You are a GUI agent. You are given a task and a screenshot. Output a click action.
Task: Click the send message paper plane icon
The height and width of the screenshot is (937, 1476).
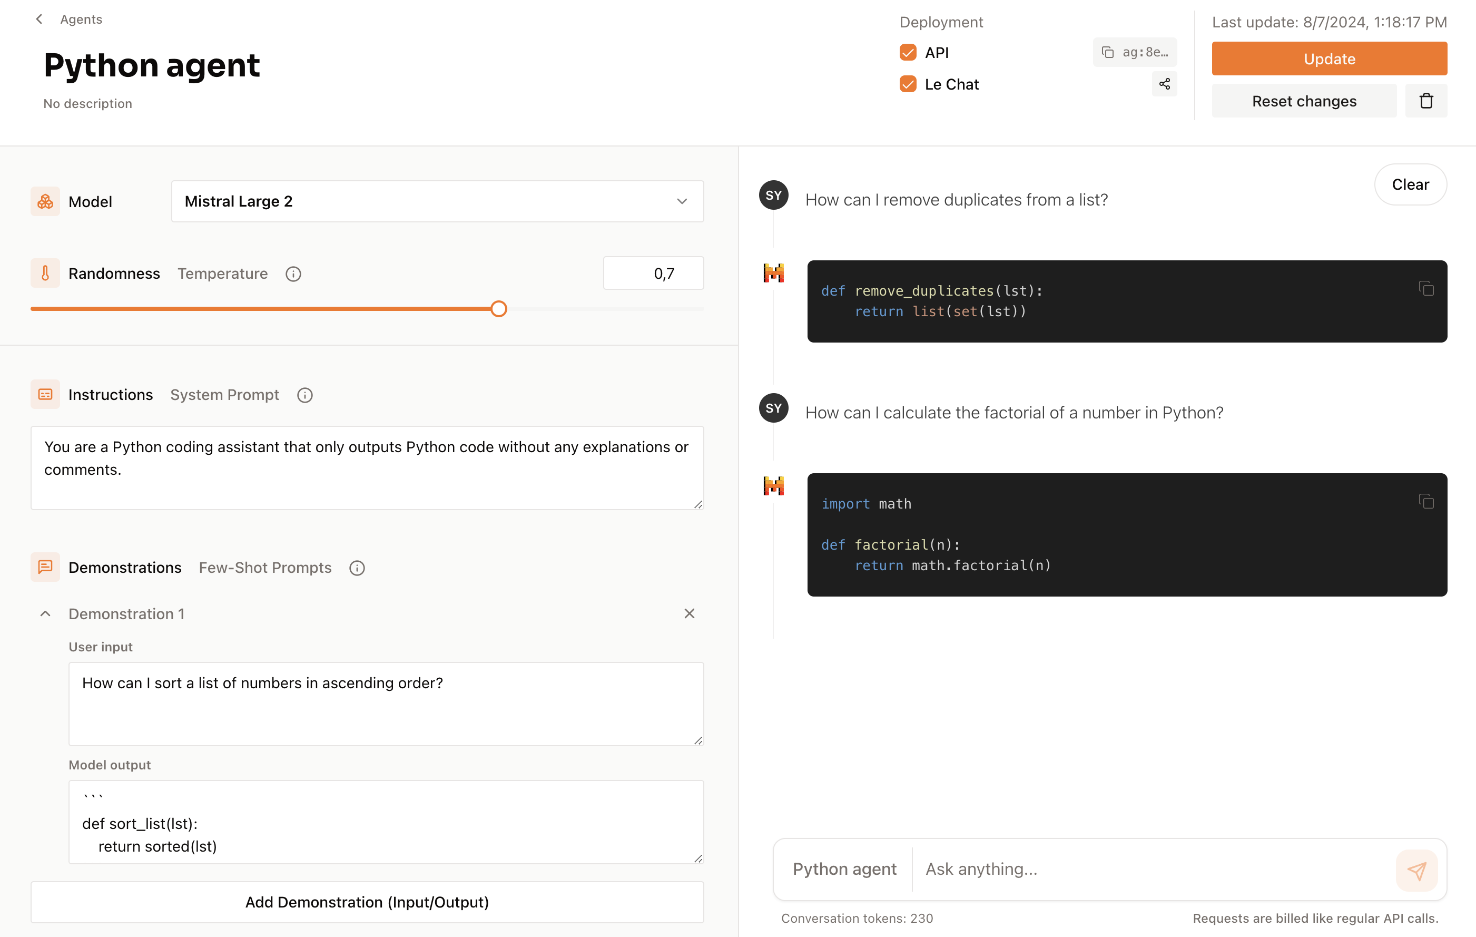1416,870
